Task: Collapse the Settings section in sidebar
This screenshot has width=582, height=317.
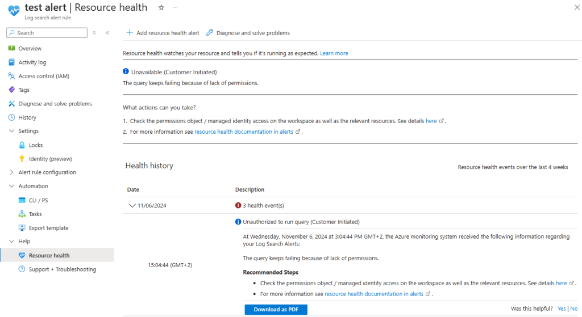Action: [12, 131]
